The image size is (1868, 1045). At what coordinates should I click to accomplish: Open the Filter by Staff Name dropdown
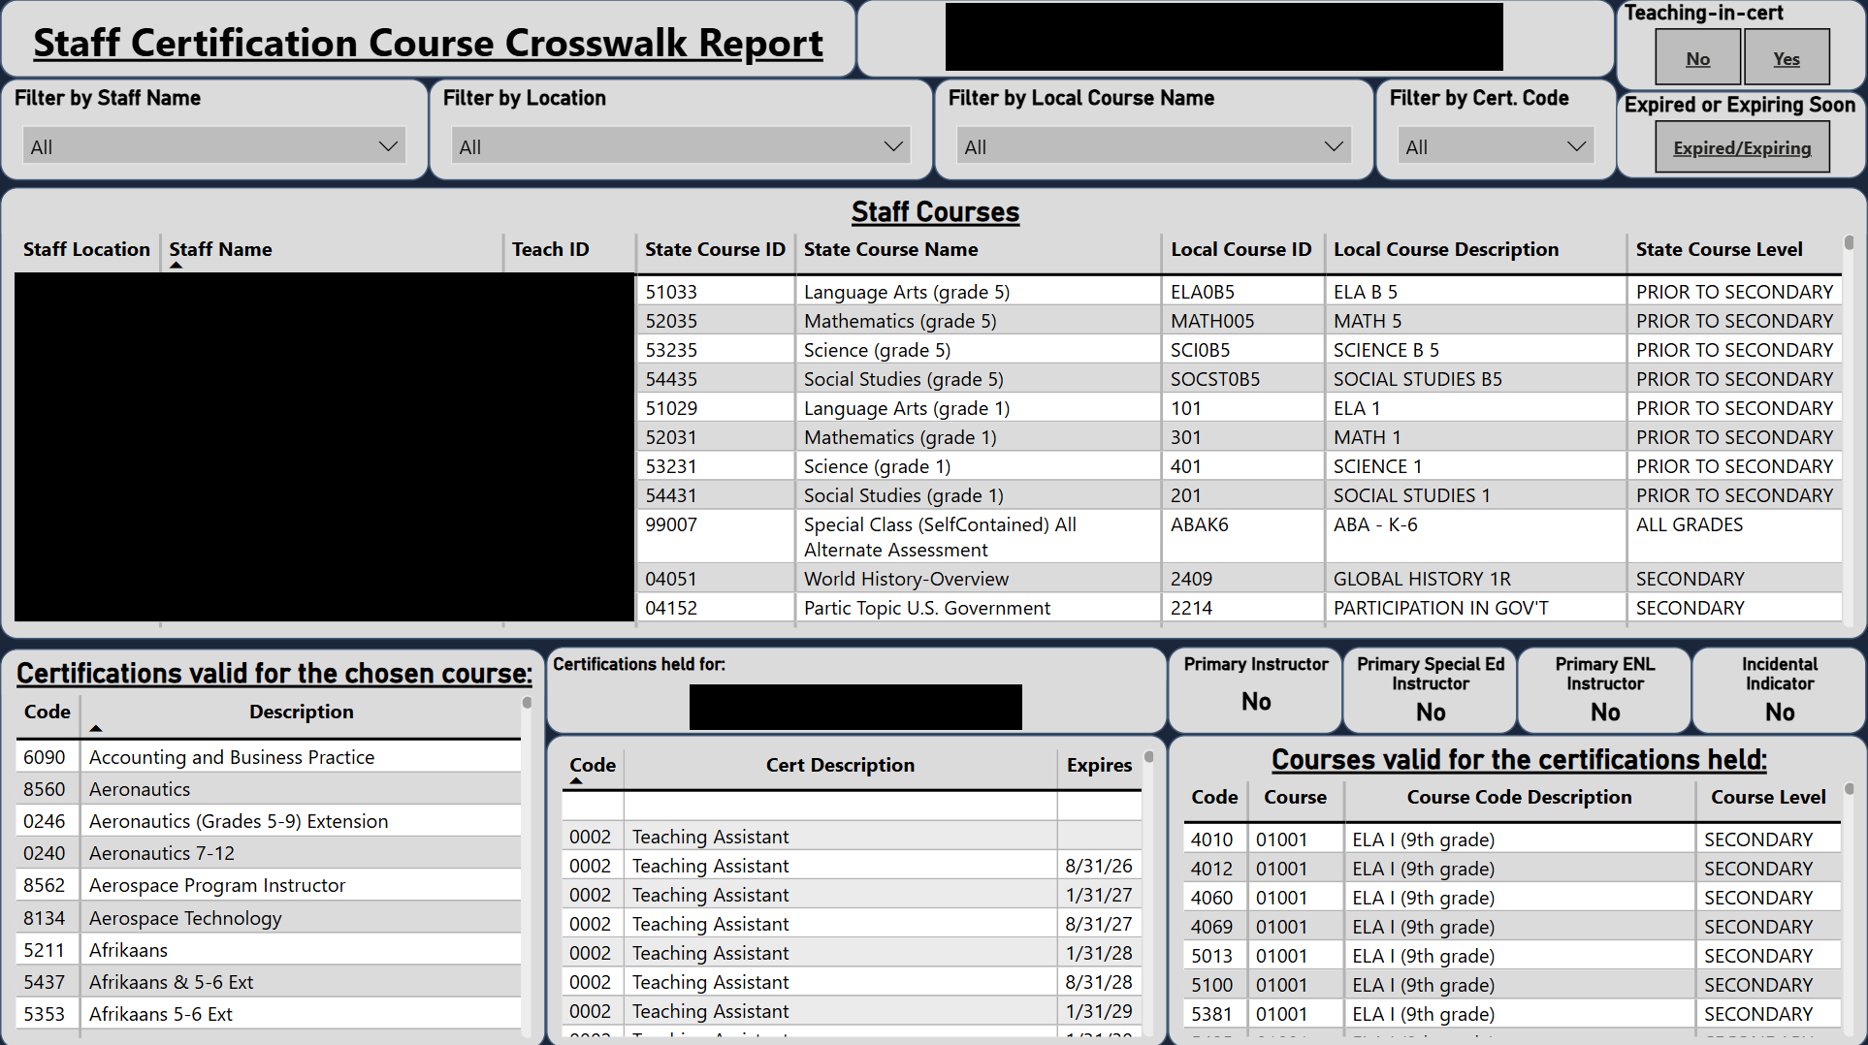213,146
